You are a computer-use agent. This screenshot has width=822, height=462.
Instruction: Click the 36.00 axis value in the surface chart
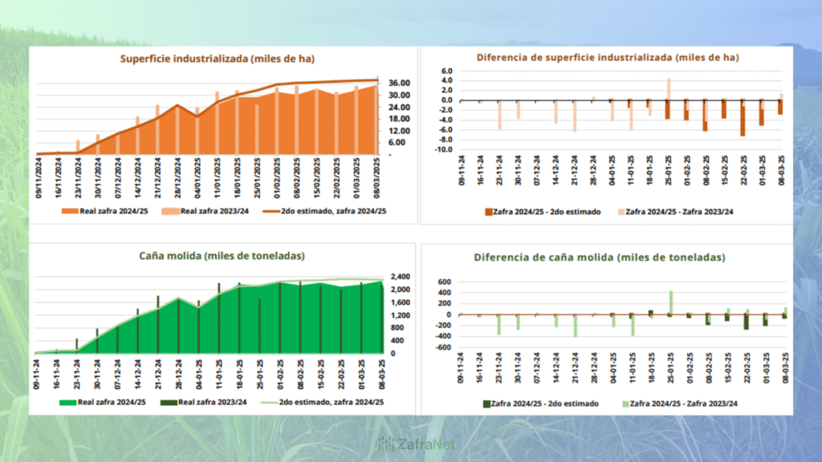coord(399,83)
